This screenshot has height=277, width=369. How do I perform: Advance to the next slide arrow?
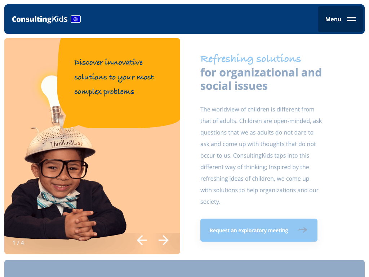(164, 240)
